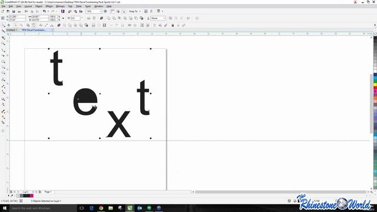Open the Edit menu
The width and height of the screenshot is (377, 212).
pyautogui.click(x=11, y=6)
